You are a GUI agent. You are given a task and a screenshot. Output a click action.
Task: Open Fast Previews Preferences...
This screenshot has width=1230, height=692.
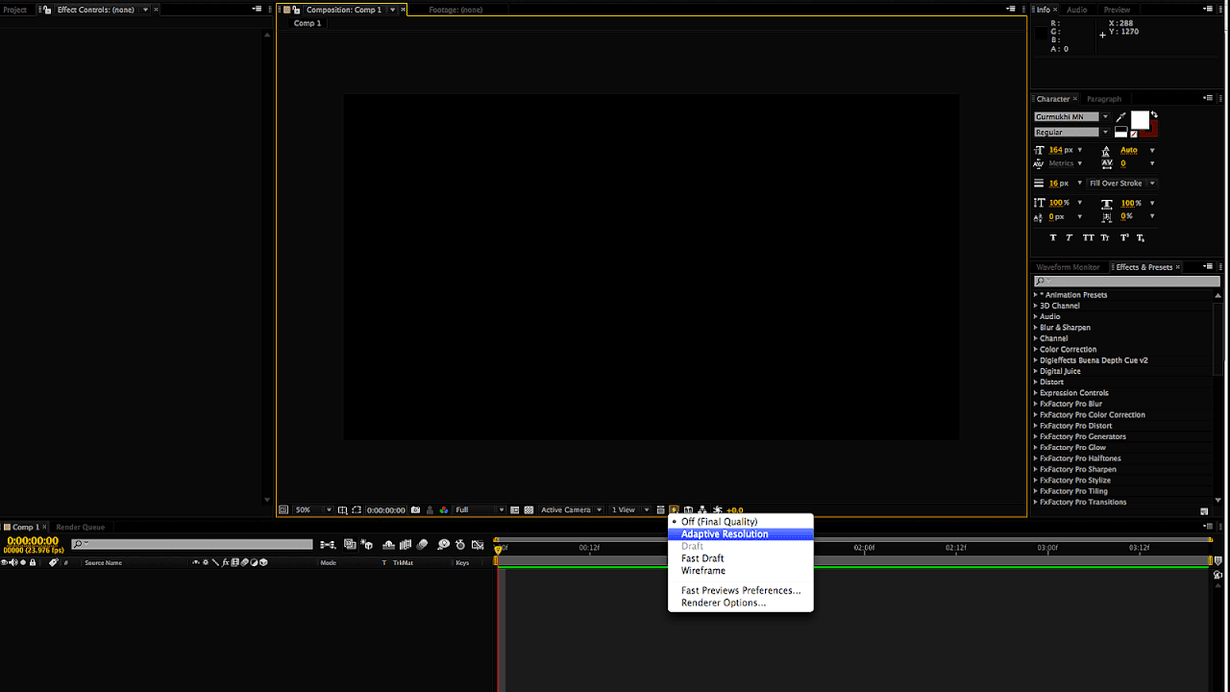coord(740,591)
